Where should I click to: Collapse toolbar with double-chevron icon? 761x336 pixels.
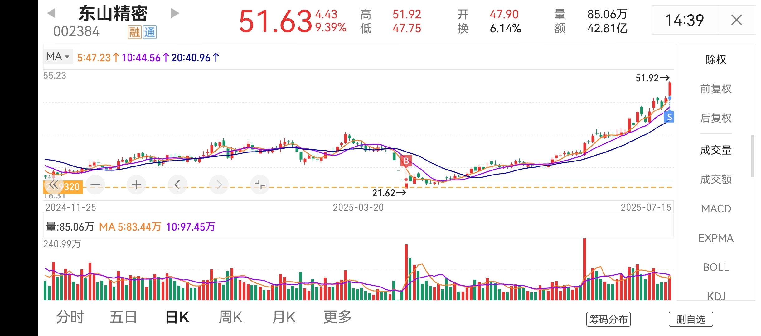54,185
